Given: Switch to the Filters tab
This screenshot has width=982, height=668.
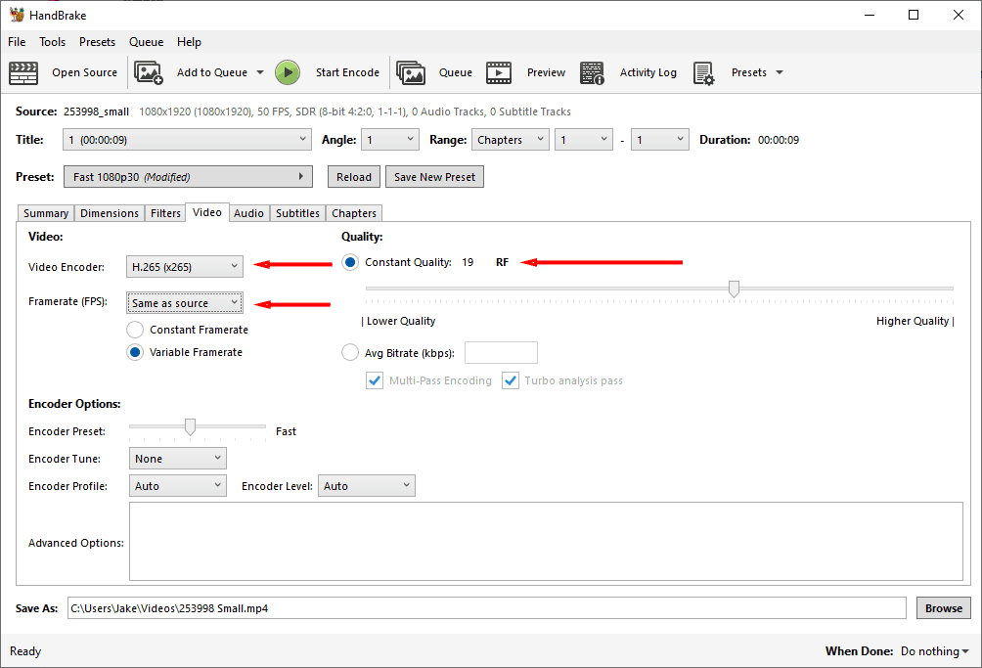Looking at the screenshot, I should point(165,213).
